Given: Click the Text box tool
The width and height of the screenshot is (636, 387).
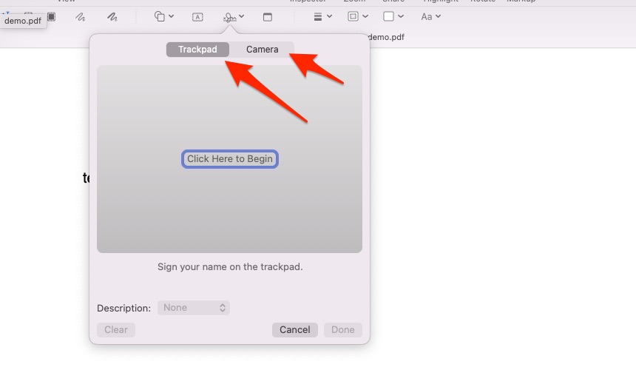Looking at the screenshot, I should pos(197,16).
